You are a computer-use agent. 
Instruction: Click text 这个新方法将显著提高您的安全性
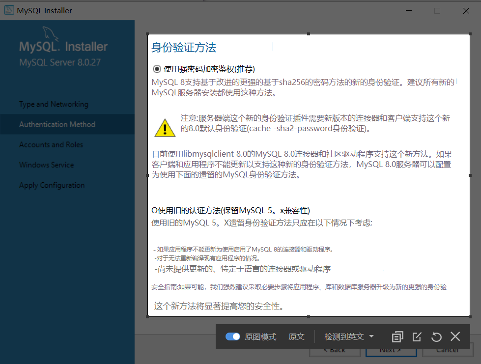coord(219,306)
